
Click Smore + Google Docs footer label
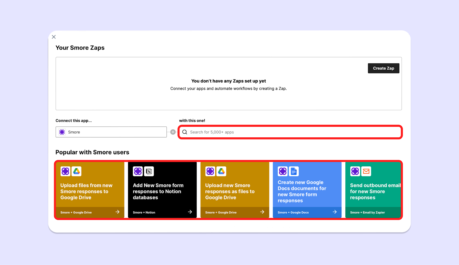[293, 213]
